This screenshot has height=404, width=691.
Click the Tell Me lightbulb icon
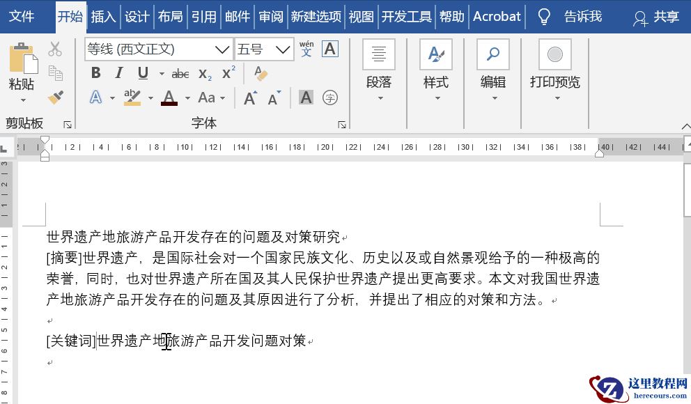pos(544,17)
